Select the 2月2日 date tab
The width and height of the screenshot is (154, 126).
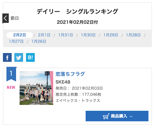click(x=20, y=35)
